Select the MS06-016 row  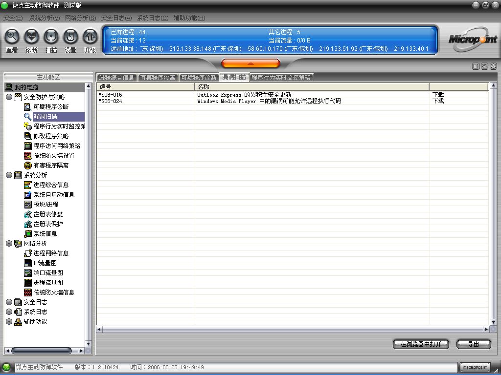point(293,95)
